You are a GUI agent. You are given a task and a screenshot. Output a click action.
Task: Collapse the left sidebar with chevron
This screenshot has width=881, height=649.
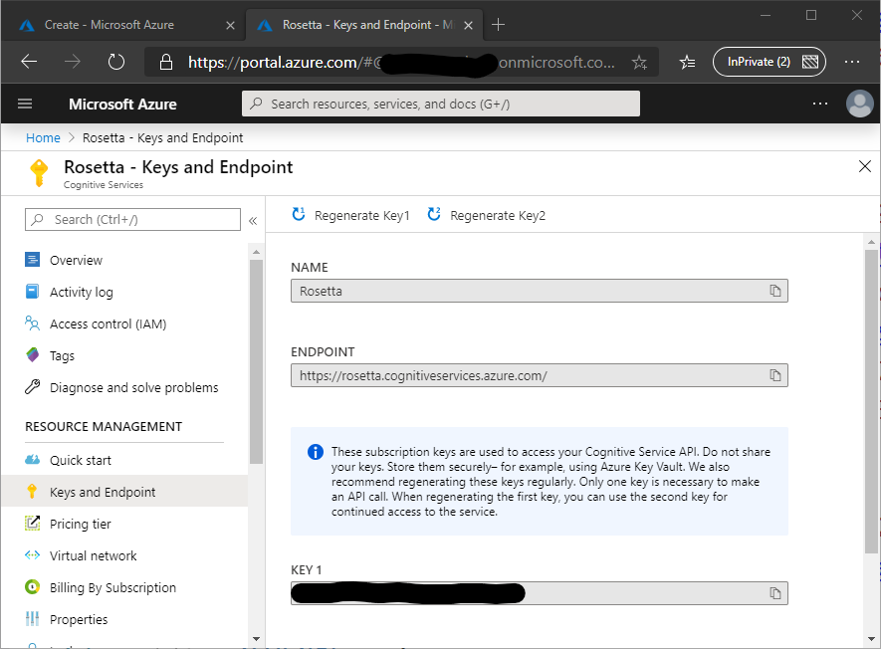point(253,220)
